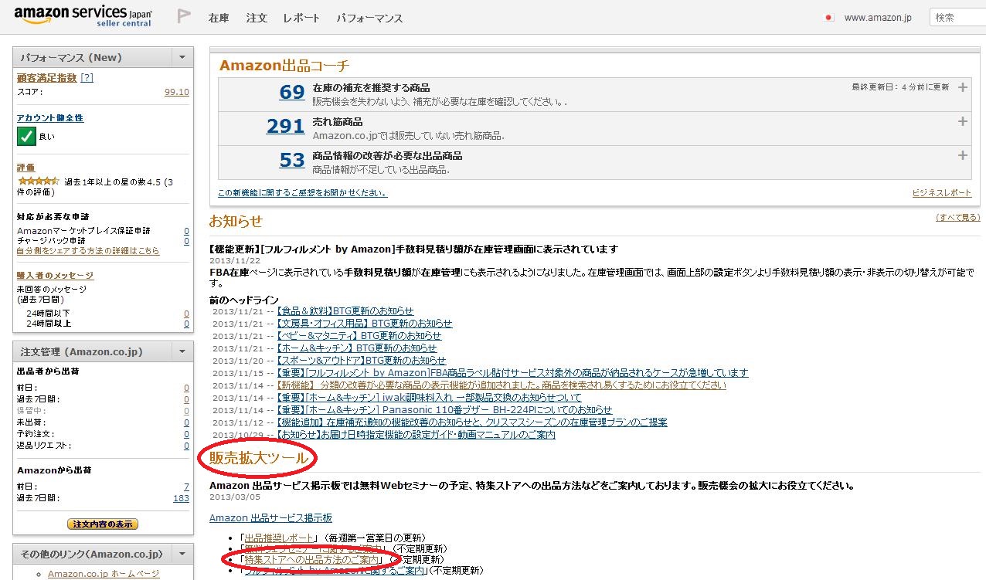This screenshot has height=580, width=986.
Task: Collapse the パフォーマンス (New) panel
Action: click(182, 56)
